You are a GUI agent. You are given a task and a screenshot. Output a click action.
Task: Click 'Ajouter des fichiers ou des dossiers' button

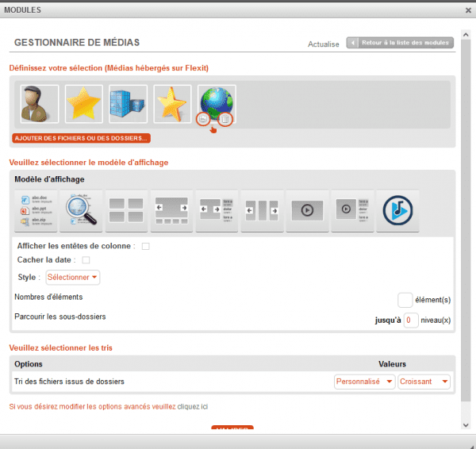click(x=82, y=138)
